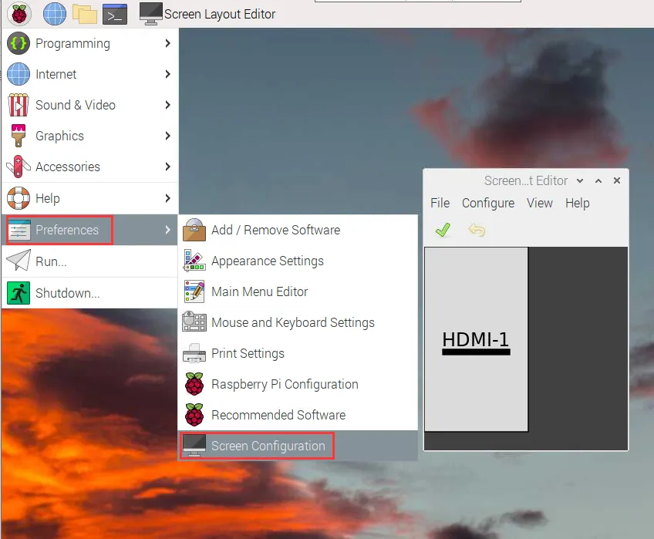Viewport: 654px width, 539px height.
Task: Launch the Terminal icon in taskbar
Action: tap(115, 15)
